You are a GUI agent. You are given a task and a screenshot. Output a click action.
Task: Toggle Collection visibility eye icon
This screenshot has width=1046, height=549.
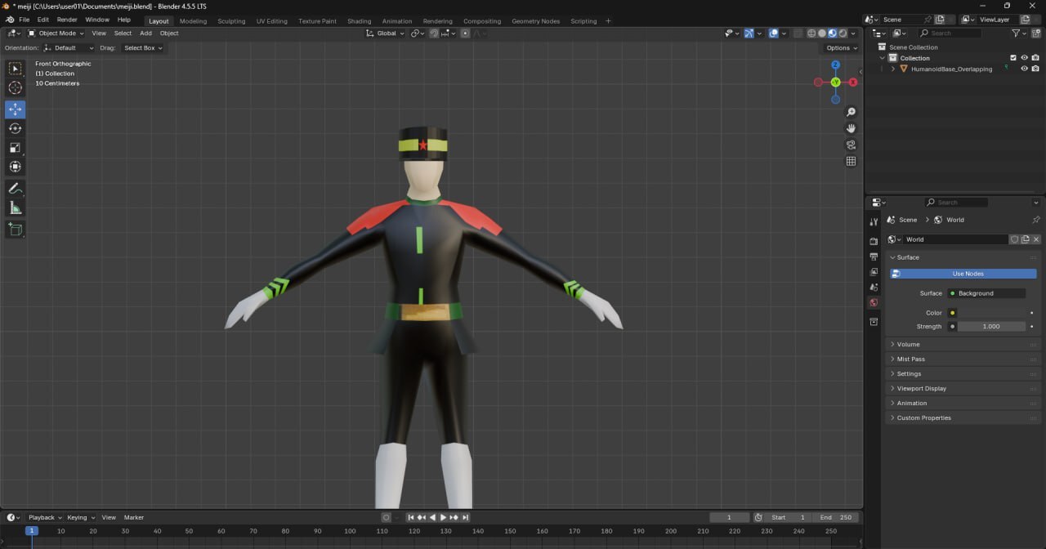pos(1024,58)
